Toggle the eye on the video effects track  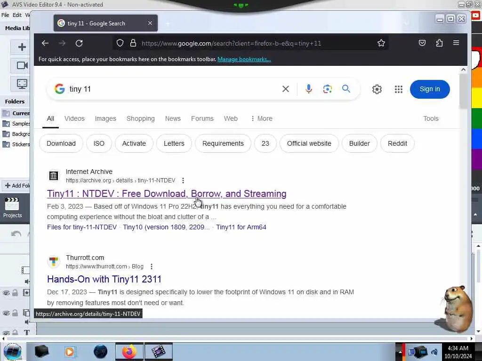tap(6, 293)
